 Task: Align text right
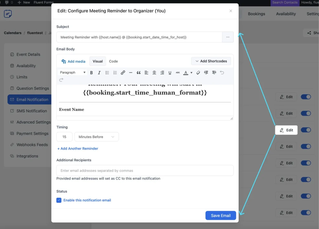162,72
